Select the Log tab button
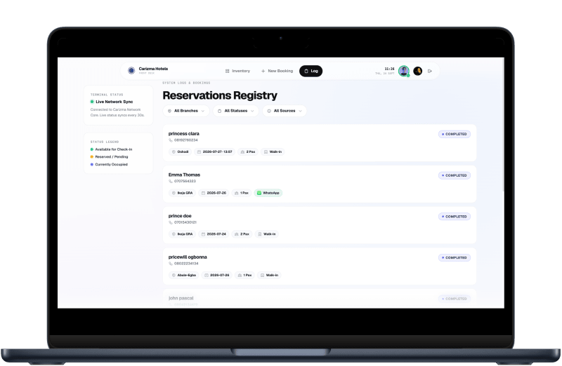Screen dimensions: 562x366 pos(311,71)
